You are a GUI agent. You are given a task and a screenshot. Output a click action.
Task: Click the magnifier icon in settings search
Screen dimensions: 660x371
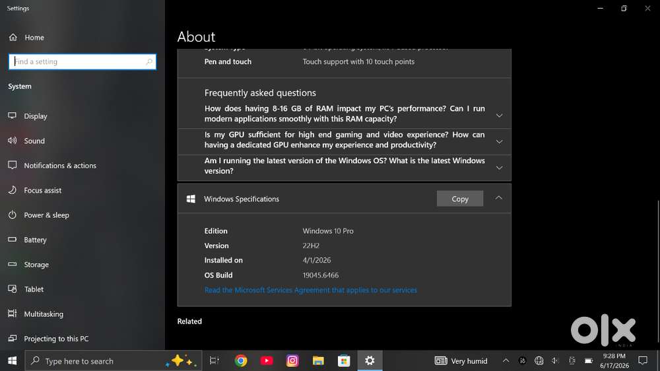click(149, 61)
